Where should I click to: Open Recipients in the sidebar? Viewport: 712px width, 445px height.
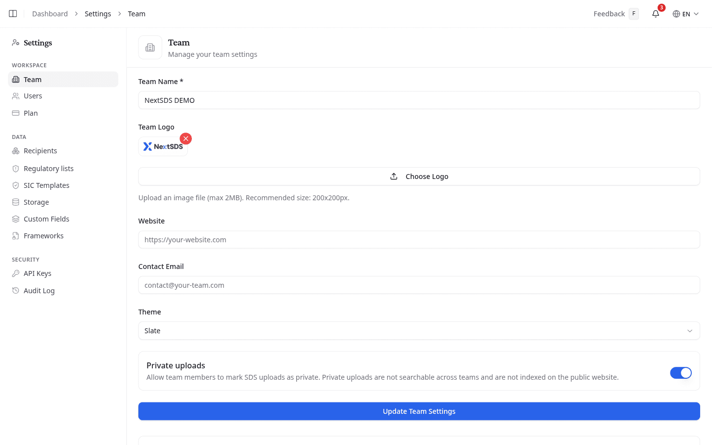(63, 151)
